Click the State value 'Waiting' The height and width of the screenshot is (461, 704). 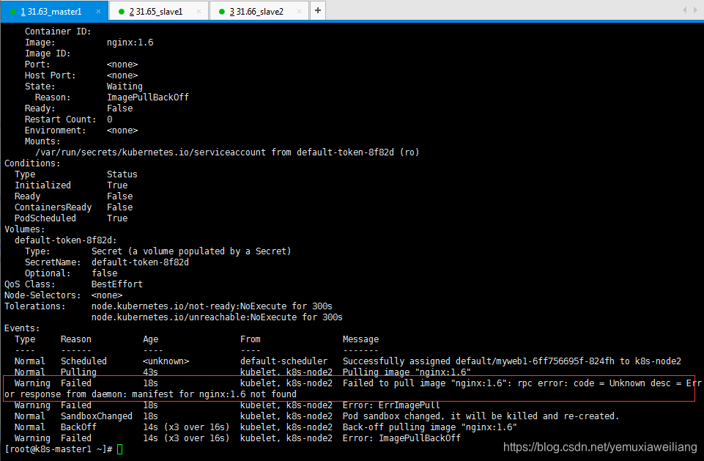[x=125, y=86]
